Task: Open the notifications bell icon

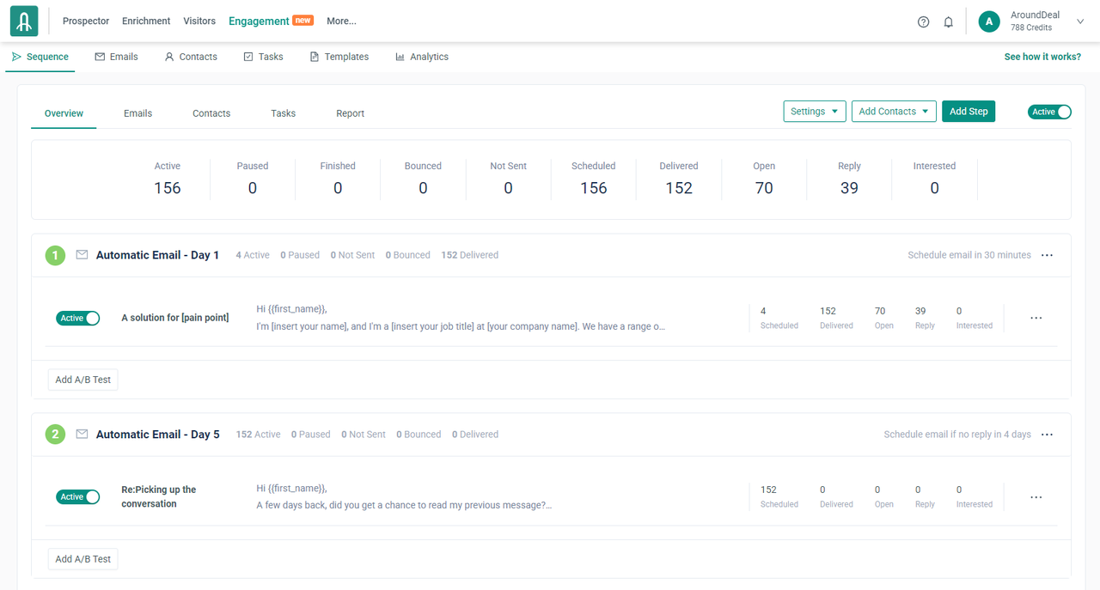Action: [x=948, y=22]
